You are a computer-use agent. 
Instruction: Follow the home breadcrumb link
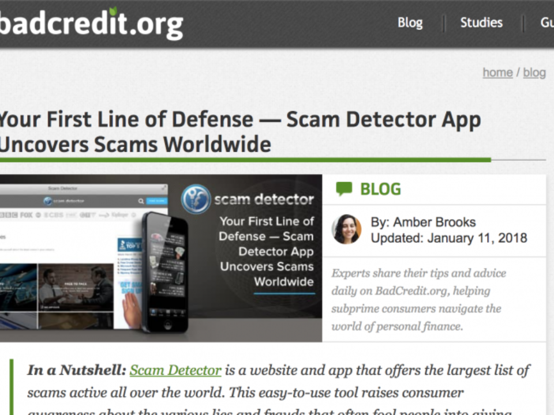(497, 73)
